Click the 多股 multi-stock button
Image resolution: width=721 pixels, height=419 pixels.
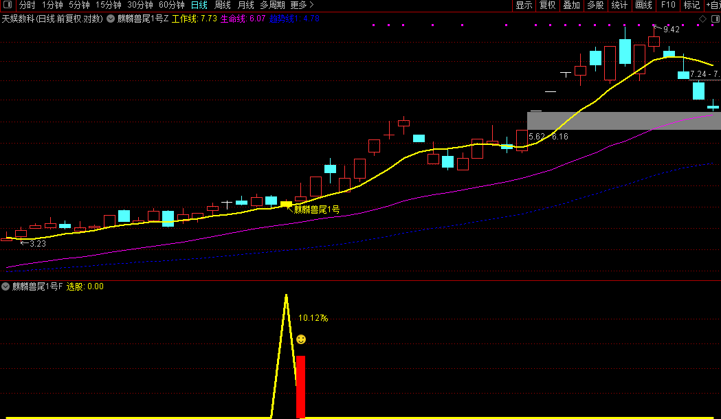pos(595,5)
